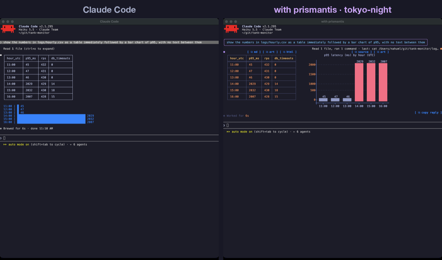Screen dimensions: 442x260
Task: Click the copy reply link
Action: coord(428,112)
